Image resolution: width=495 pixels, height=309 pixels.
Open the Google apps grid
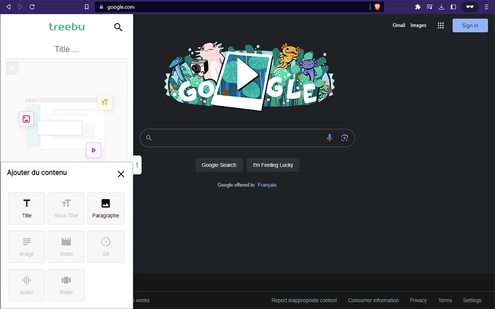click(x=440, y=25)
